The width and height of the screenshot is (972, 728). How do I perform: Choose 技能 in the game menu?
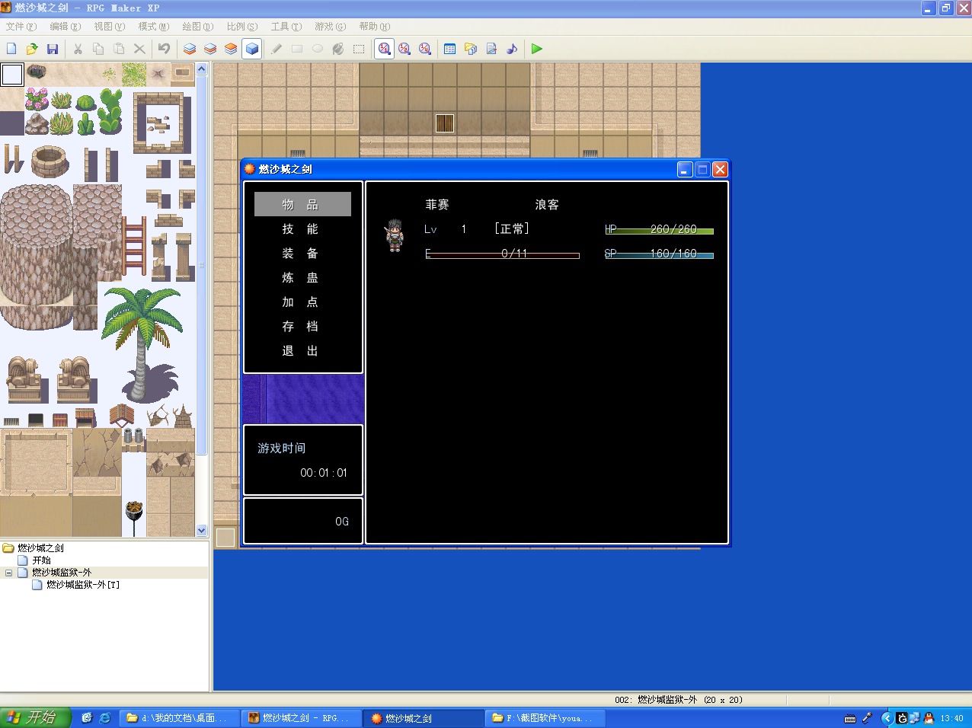302,228
